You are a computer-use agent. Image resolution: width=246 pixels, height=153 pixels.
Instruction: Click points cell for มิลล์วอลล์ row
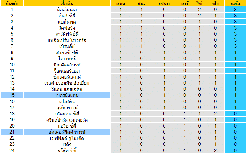[235, 10]
